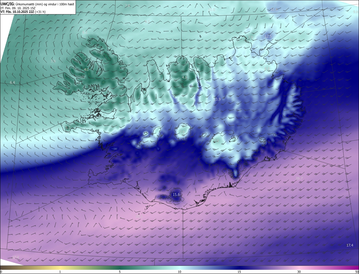Click the 4.1 value in the Westfjords
The height and width of the screenshot is (274, 359).
tap(86, 69)
